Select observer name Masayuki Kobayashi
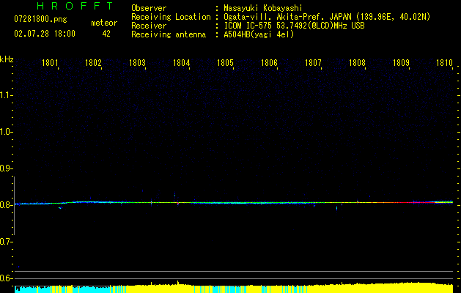This screenshot has height=293, width=461. pyautogui.click(x=263, y=8)
